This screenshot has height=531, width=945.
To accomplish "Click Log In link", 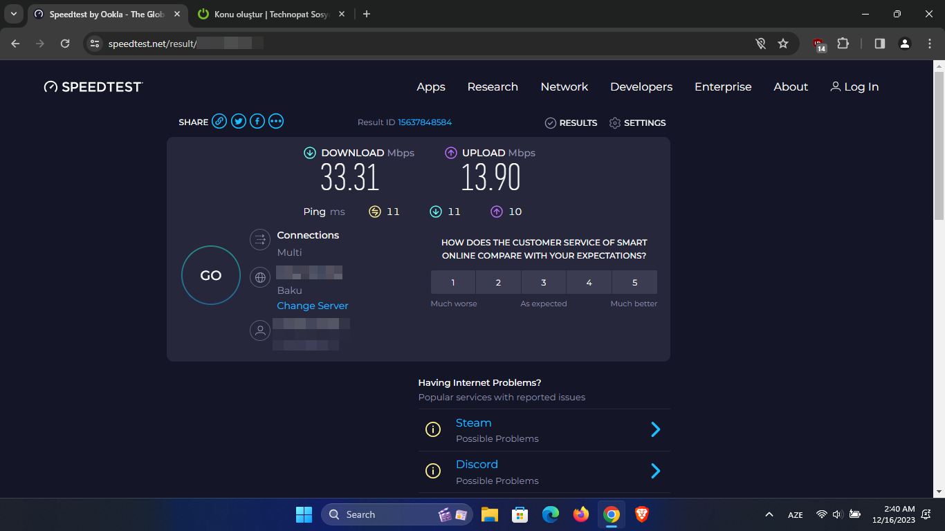I will pyautogui.click(x=854, y=86).
